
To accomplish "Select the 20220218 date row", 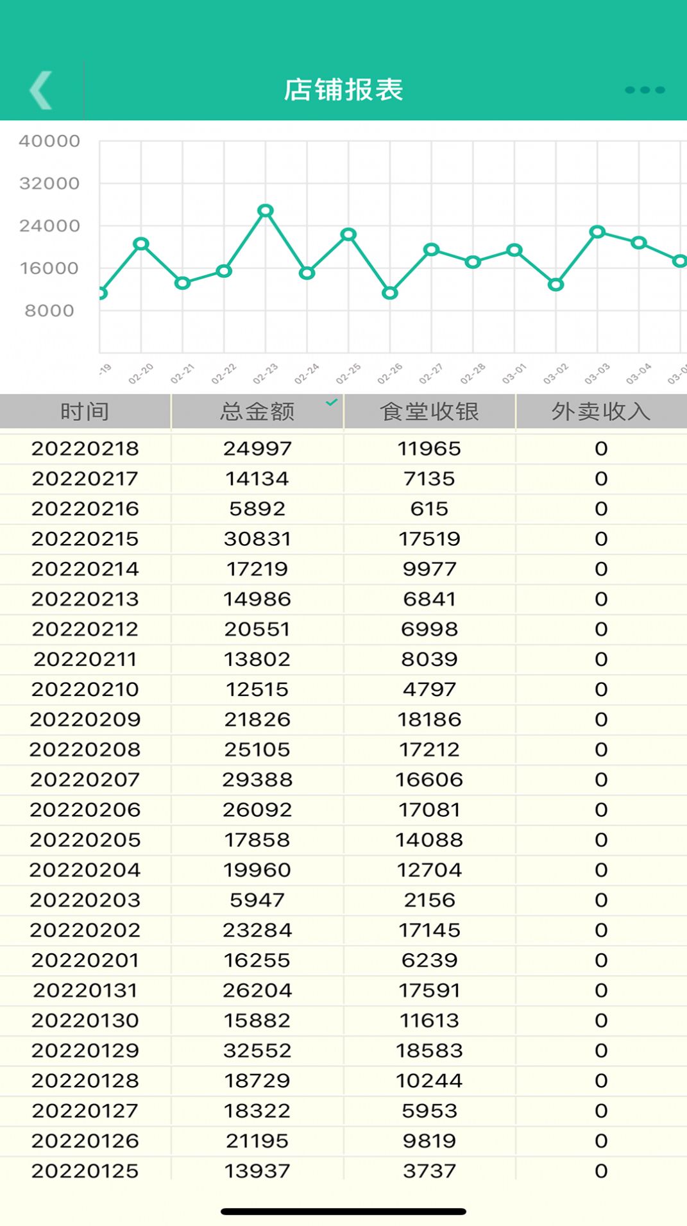I will pos(85,448).
